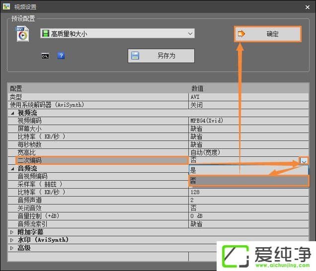The width and height of the screenshot is (316, 271).
Task: Choose 否 in the dropdown list
Action: (248, 181)
